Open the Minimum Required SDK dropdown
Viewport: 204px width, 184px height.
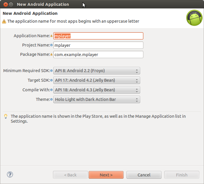[x=97, y=71]
